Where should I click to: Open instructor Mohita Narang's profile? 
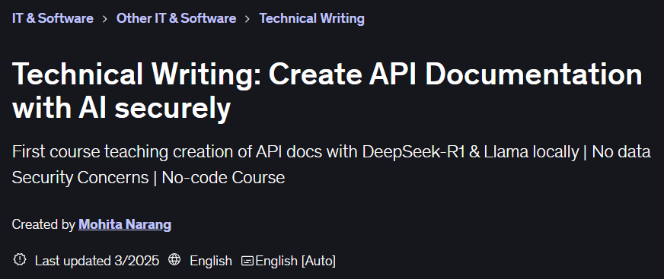click(125, 224)
